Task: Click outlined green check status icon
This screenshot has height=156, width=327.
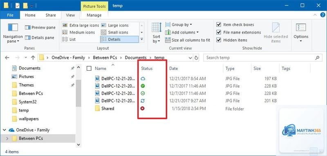Action: tap(143, 93)
